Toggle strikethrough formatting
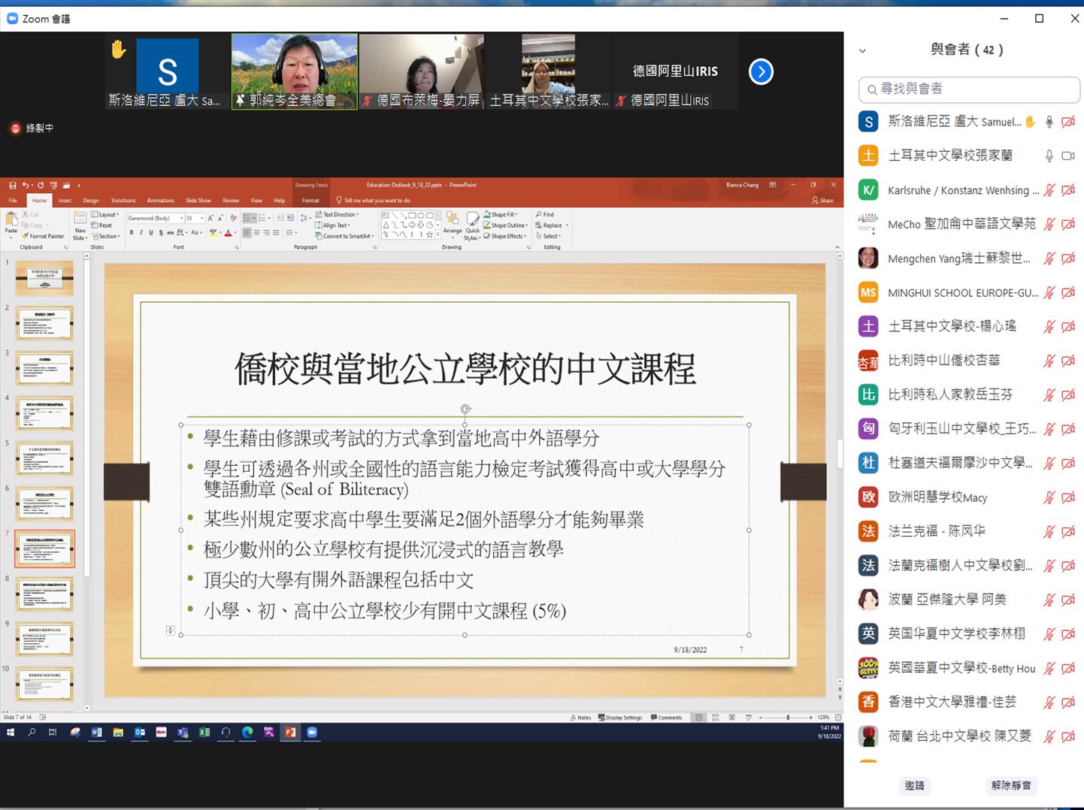The width and height of the screenshot is (1084, 810). (170, 232)
